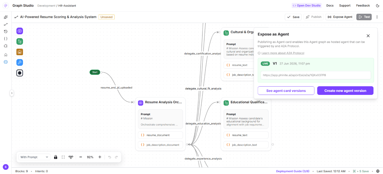Auto-arrange the graph layout
Image resolution: width=383 pixels, height=174 pixels.
tap(71, 157)
